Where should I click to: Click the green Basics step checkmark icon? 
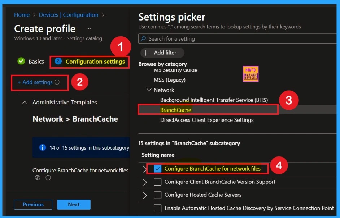[x=21, y=62]
